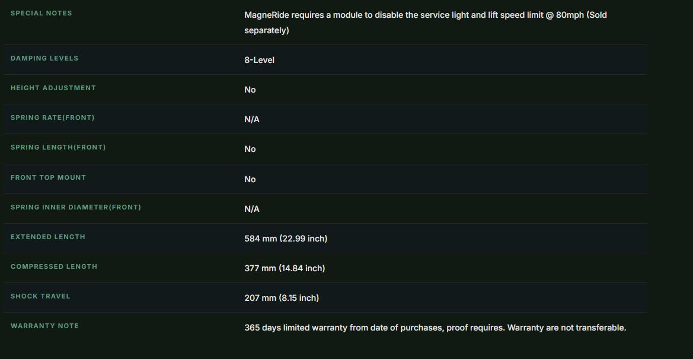Select the 207 mm shock travel value
The width and height of the screenshot is (693, 359).
coord(282,298)
